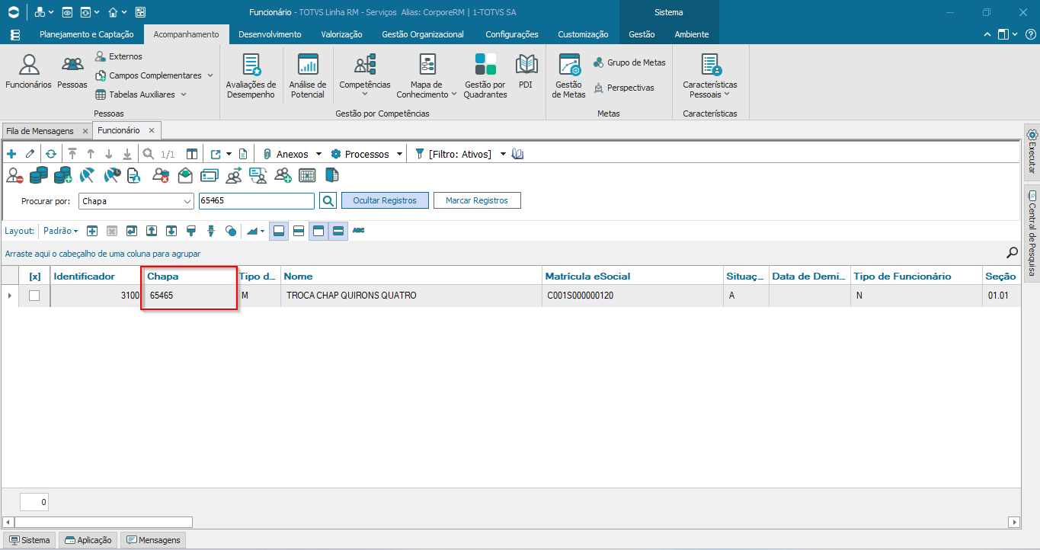Image resolution: width=1040 pixels, height=550 pixels.
Task: Switch to the Gestão Organizacional tab
Action: coord(423,34)
